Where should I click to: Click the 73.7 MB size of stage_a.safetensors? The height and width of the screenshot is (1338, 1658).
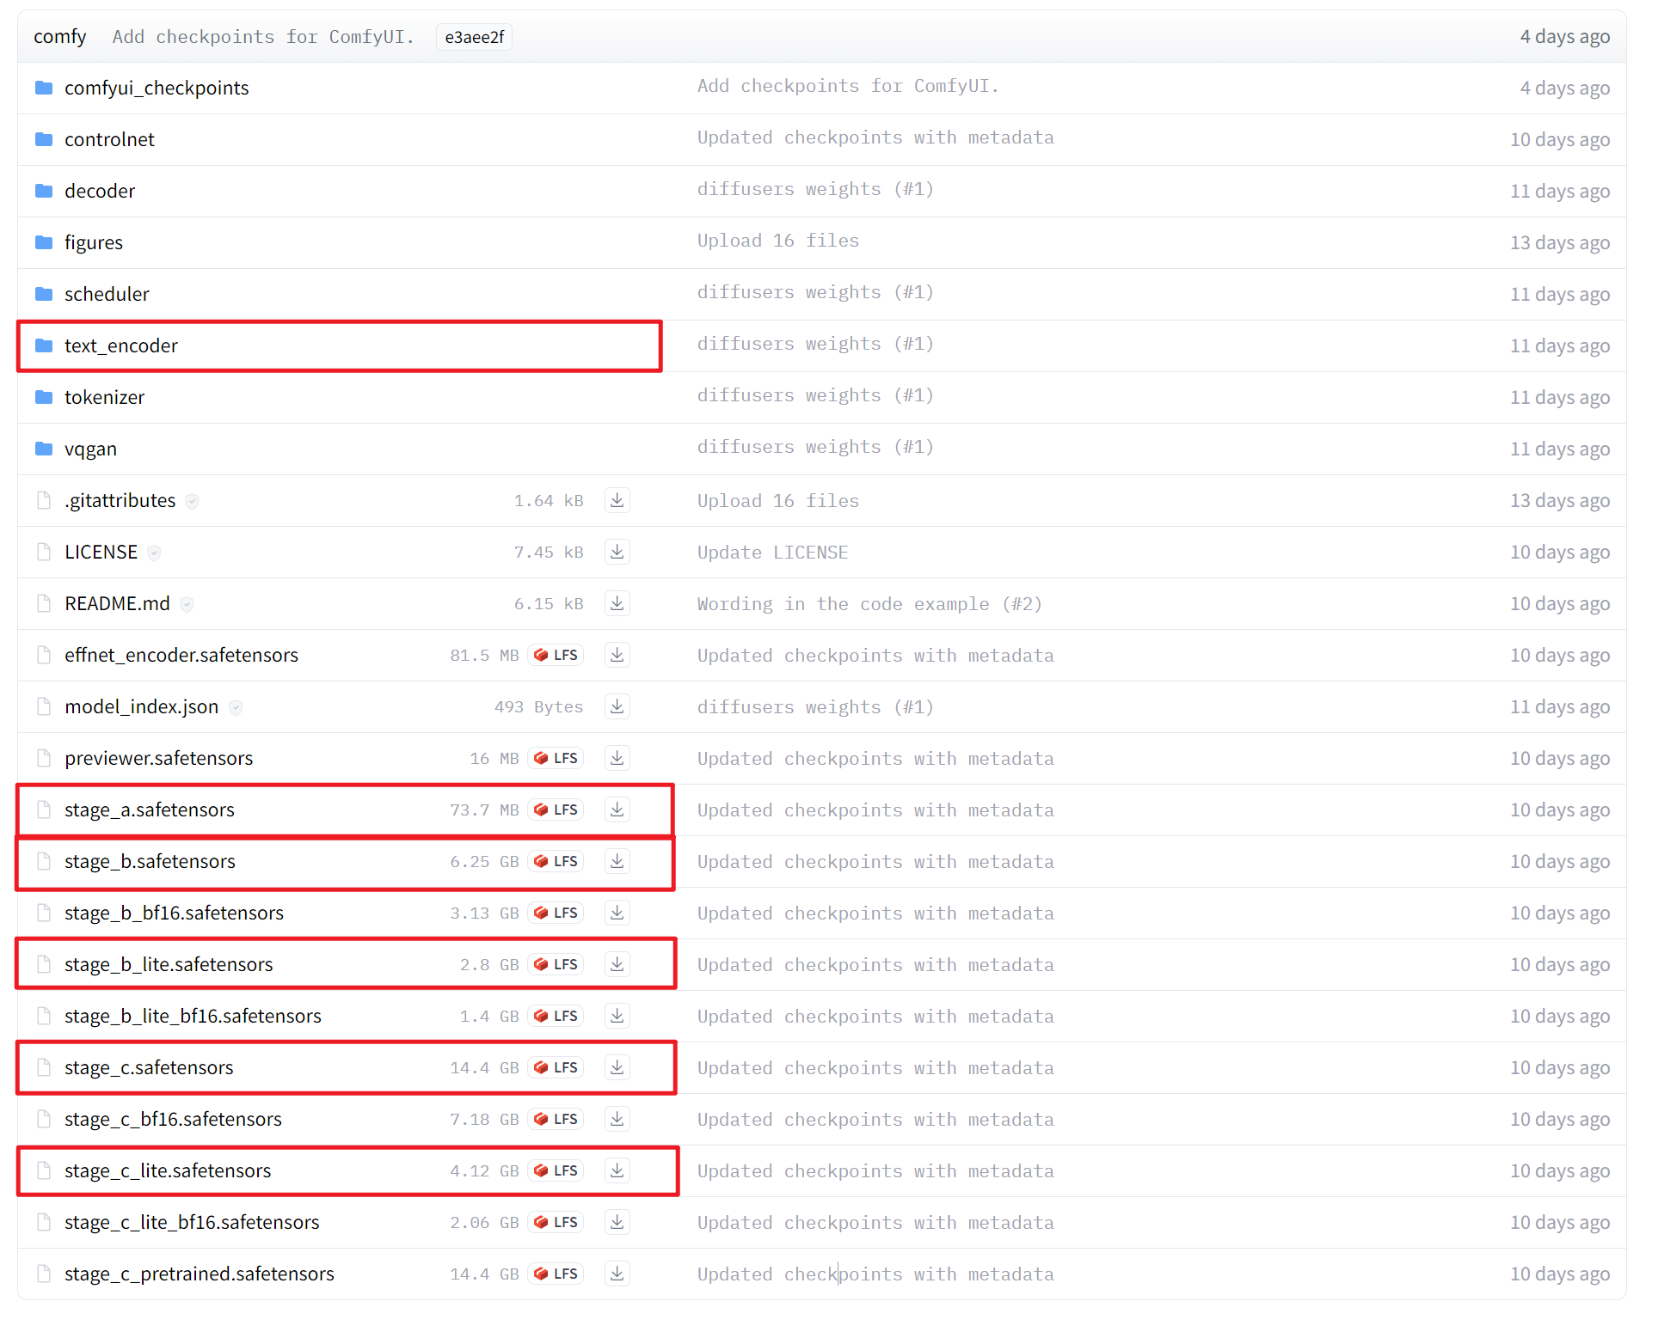pyautogui.click(x=484, y=810)
